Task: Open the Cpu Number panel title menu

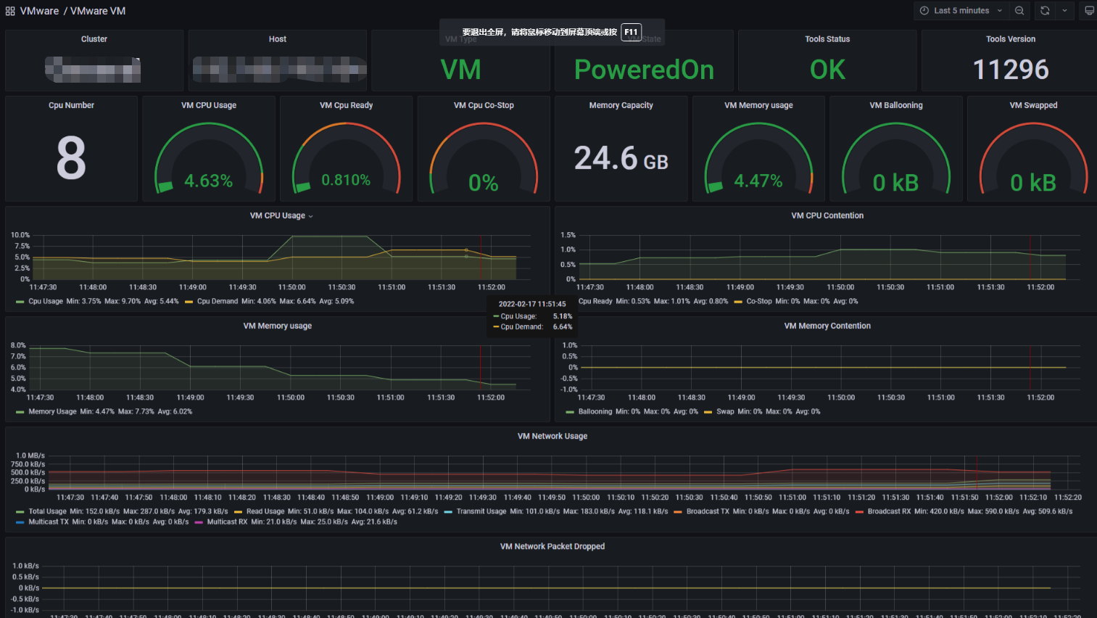Action: (x=71, y=105)
